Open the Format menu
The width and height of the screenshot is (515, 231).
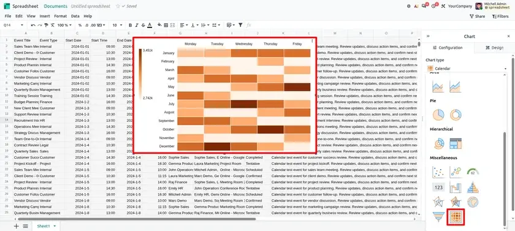(61, 16)
